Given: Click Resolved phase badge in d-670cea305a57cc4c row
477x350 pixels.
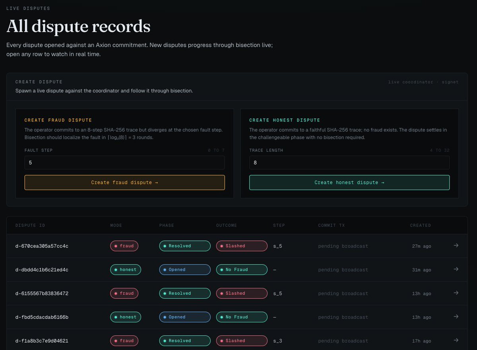Looking at the screenshot, I should coord(185,246).
